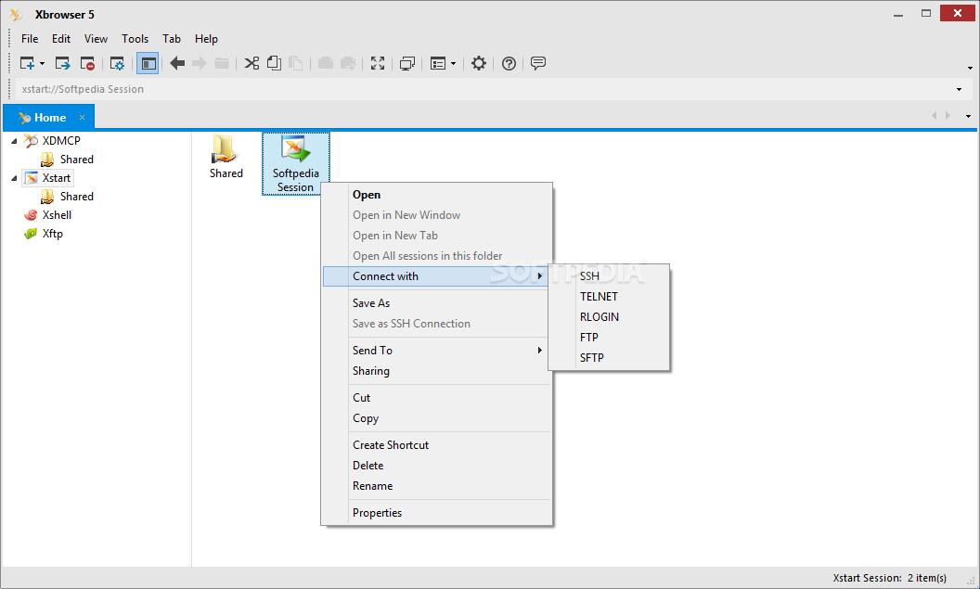
Task: Select the Softpedia Session item
Action: 296,163
